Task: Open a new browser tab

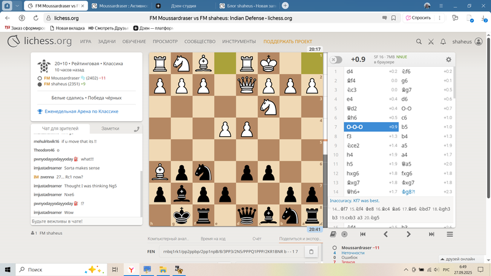Action: point(285,6)
